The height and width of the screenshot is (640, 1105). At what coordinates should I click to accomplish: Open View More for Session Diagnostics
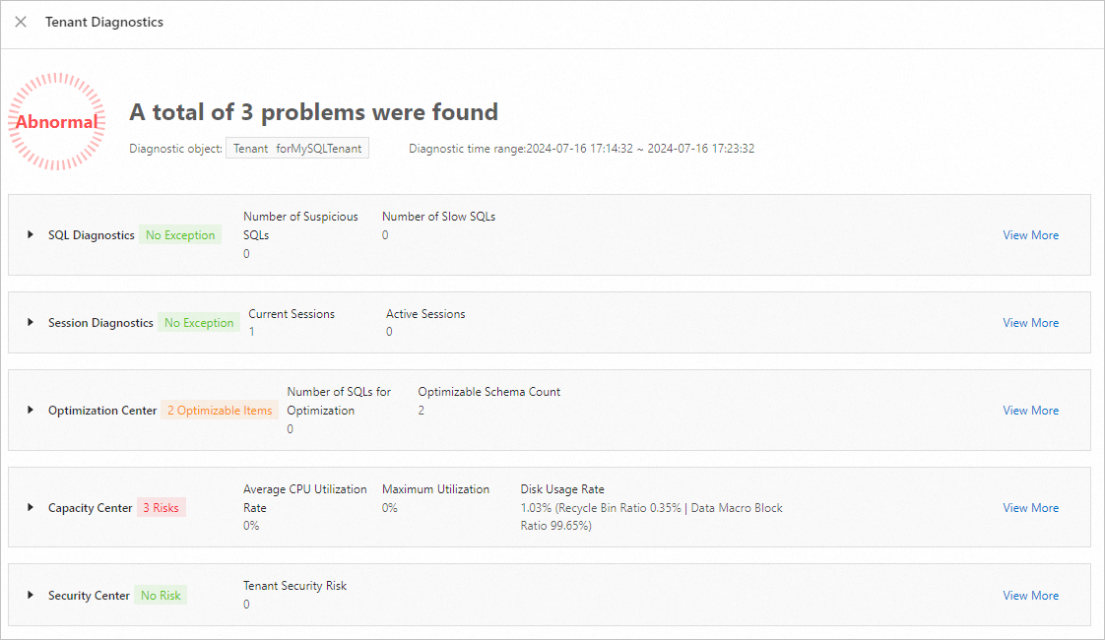1030,323
